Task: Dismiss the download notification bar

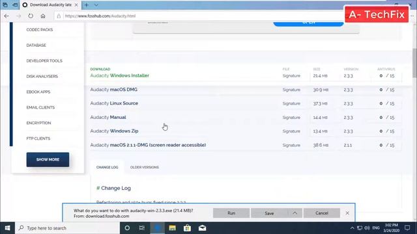Action: coord(347,213)
